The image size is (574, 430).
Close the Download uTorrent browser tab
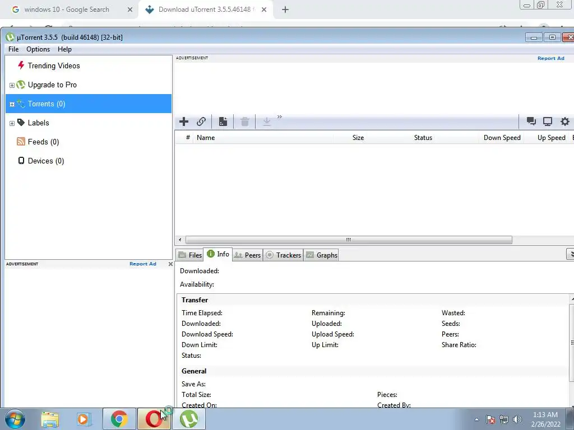(x=264, y=10)
